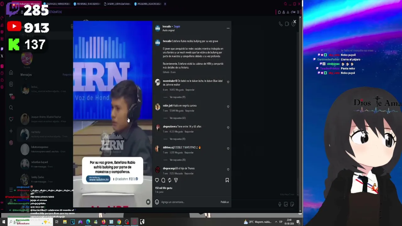Expand Ver respuestas (70) under ddhhnn.ssj2
This screenshot has width=402, height=226.
pyautogui.click(x=177, y=160)
